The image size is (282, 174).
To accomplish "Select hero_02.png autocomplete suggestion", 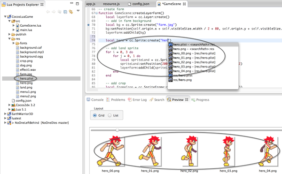I will pos(194,62).
